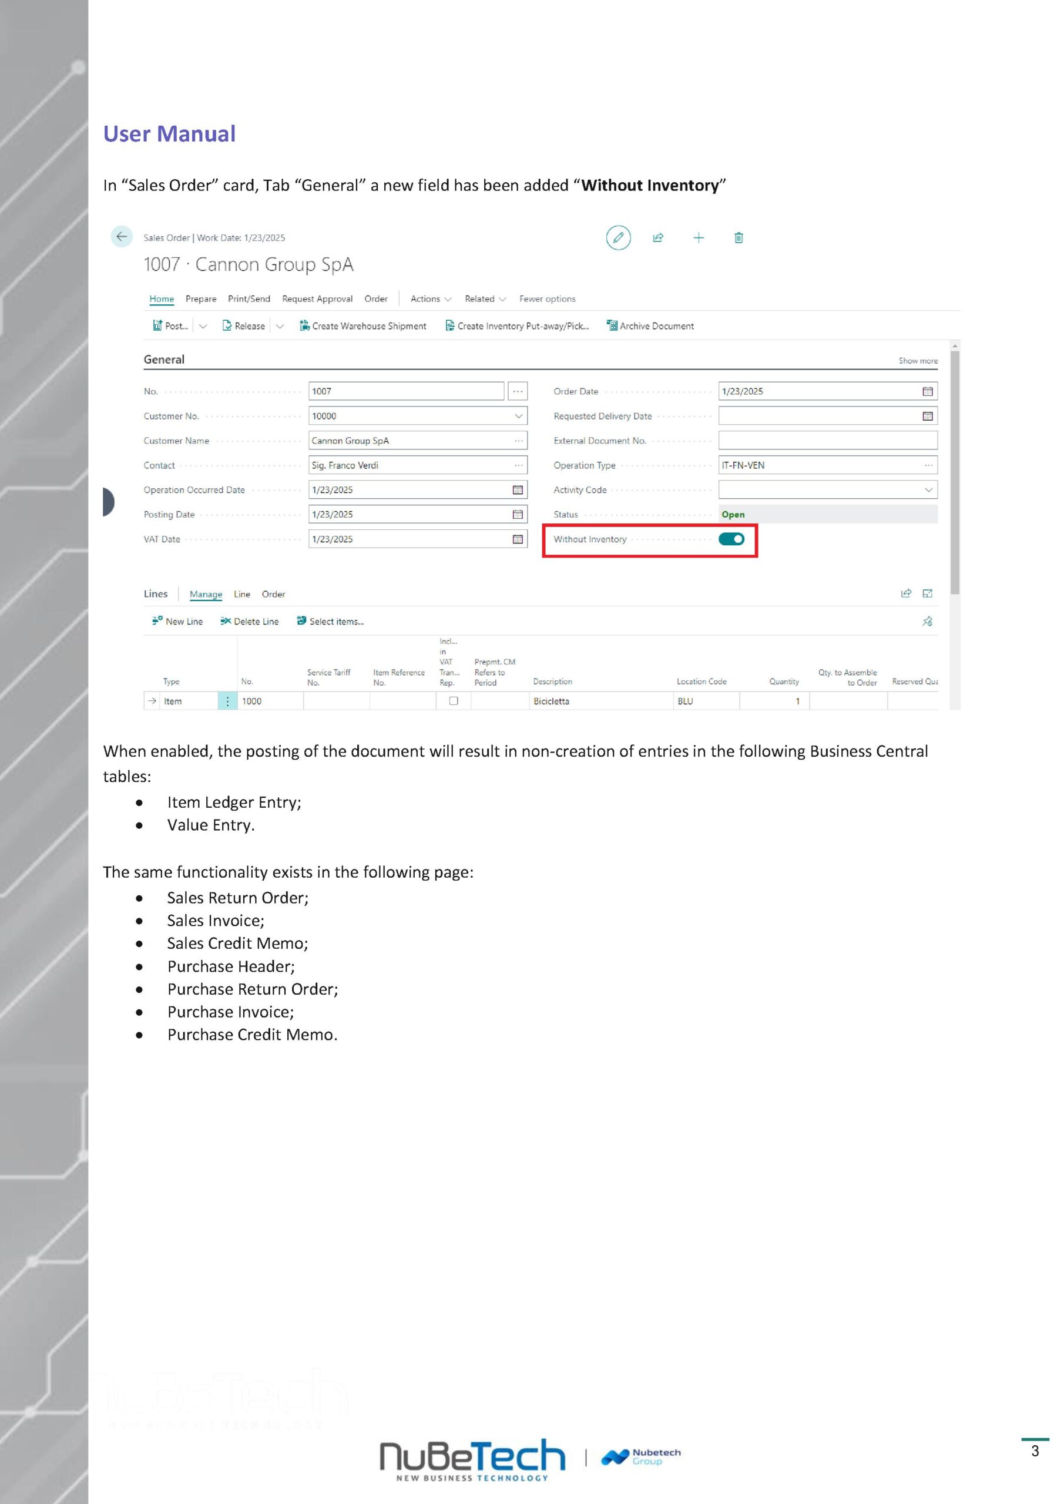Select the Request Approval tab
Screen dimensions: 1064x1504
[317, 298]
